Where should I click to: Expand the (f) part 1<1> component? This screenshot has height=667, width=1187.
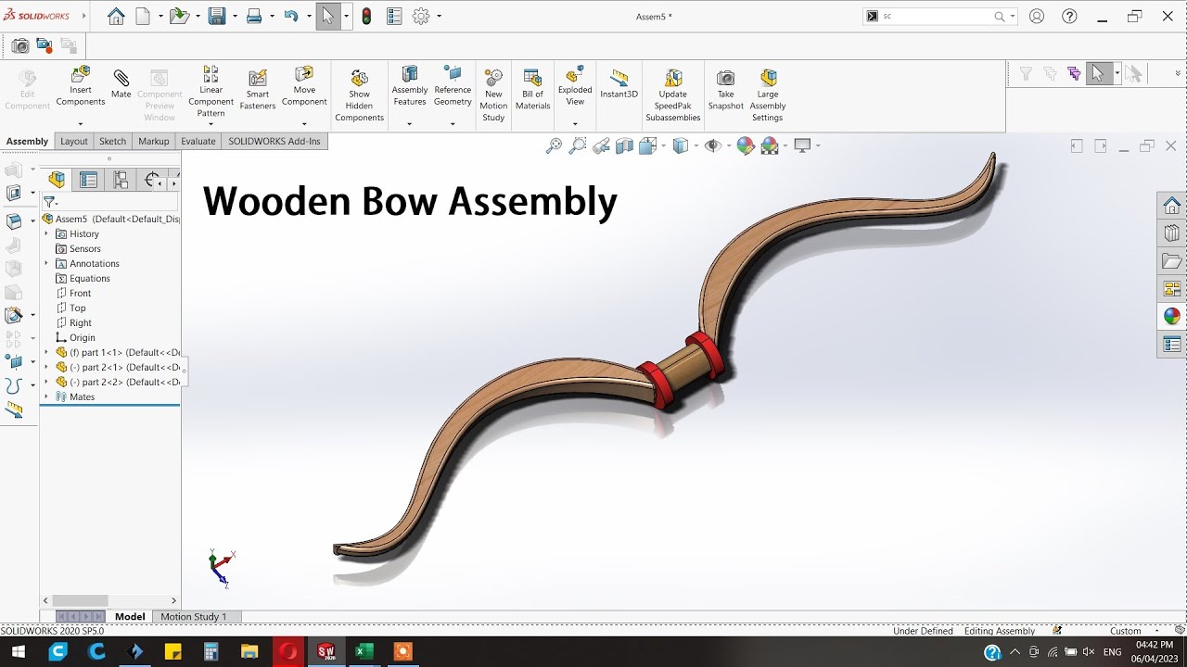[x=46, y=352]
